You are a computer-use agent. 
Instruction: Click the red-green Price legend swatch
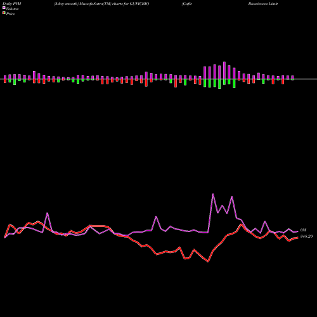[4, 13]
